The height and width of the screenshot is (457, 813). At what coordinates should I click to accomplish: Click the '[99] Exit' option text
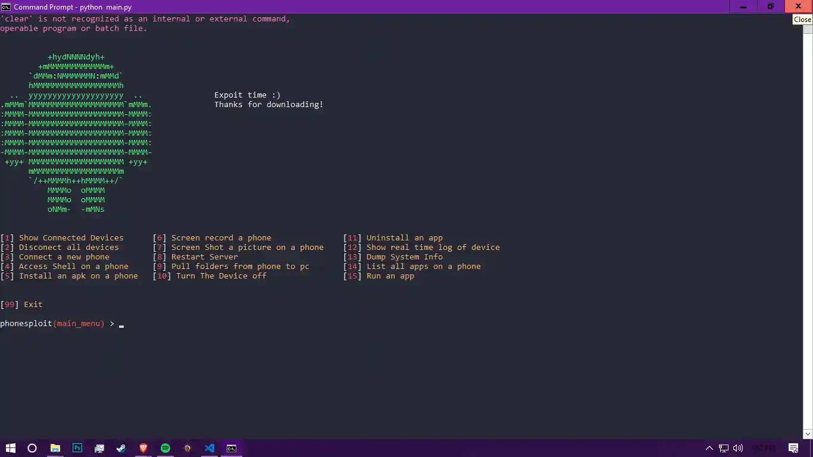click(x=21, y=304)
